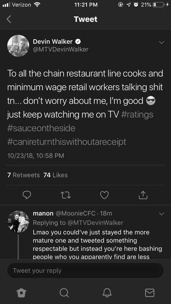Image resolution: width=171 pixels, height=304 pixels.
Task: Open the Home tab icon
Action: pyautogui.click(x=21, y=293)
